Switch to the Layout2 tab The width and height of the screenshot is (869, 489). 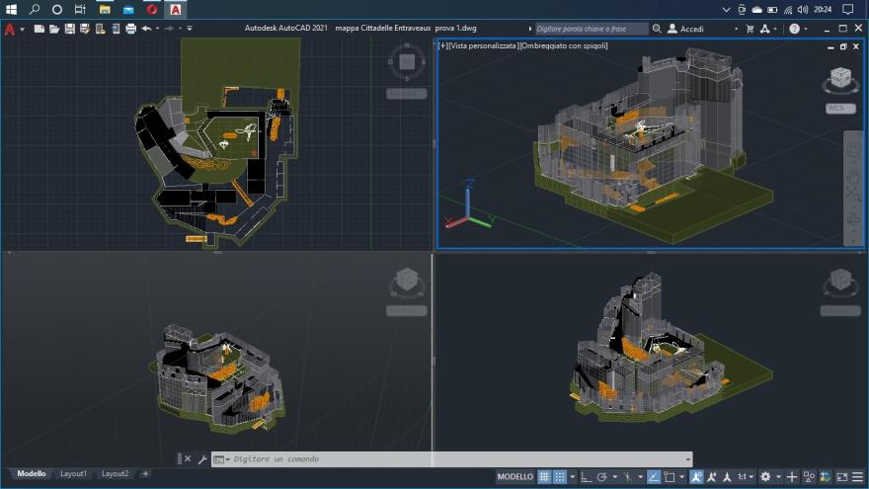click(x=115, y=474)
